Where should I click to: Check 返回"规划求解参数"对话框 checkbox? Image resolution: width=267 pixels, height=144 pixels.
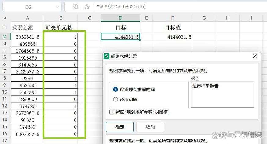tap(112, 112)
